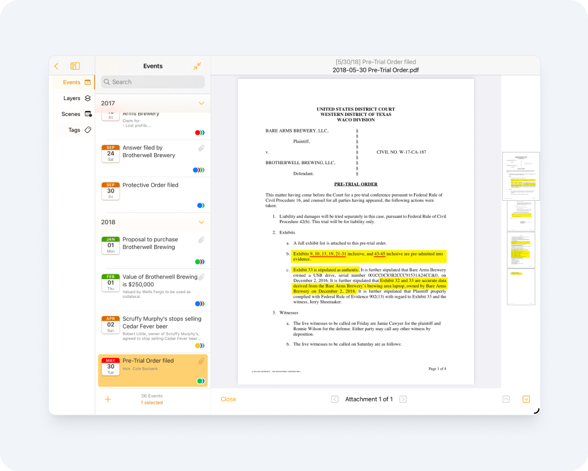588x471 pixels.
Task: Open paperclip on Pre-Trial Order filed event
Action: [201, 361]
